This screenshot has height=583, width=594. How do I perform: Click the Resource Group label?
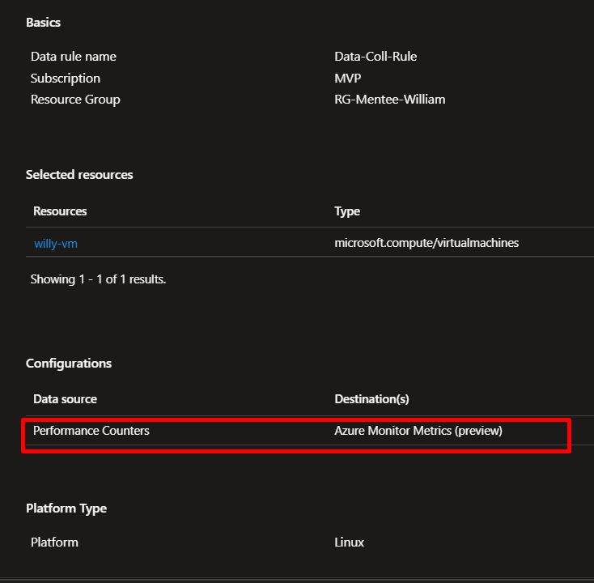click(75, 100)
